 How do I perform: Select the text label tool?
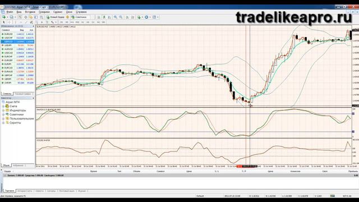[x=47, y=22]
